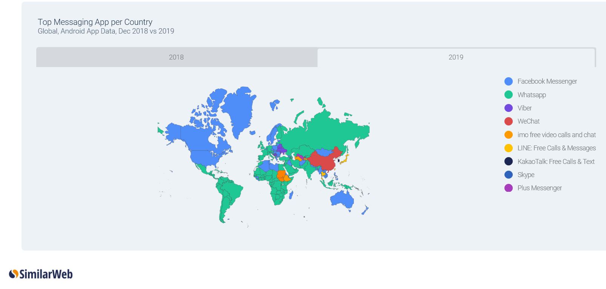Screen dimensions: 606x289
Task: Click the SimilarWeb logo
Action: pos(41,274)
